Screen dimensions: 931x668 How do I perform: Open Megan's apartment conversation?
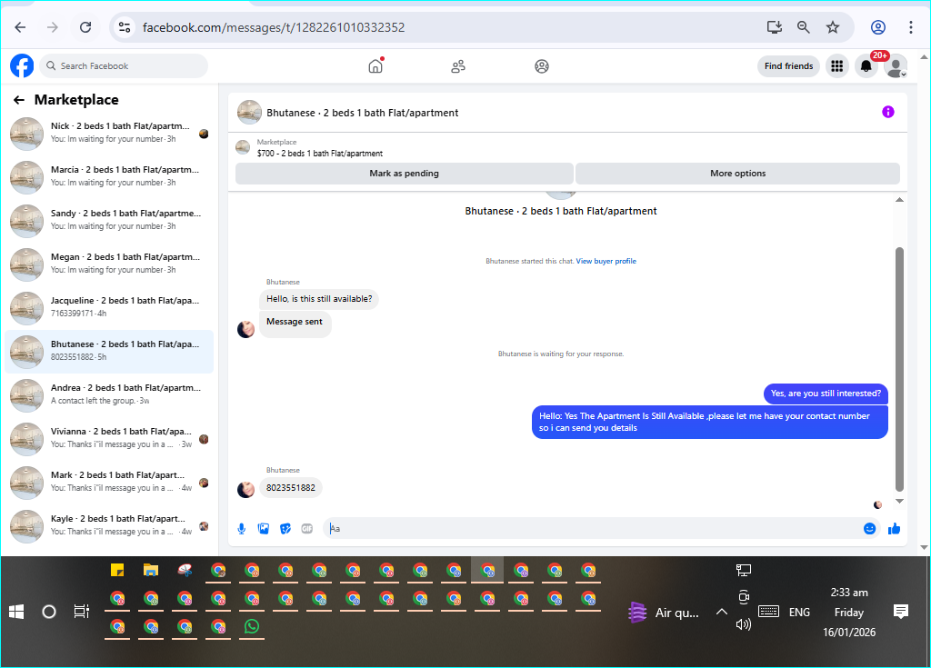(109, 264)
